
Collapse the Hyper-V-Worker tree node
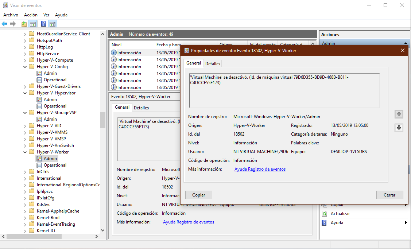pos(25,152)
